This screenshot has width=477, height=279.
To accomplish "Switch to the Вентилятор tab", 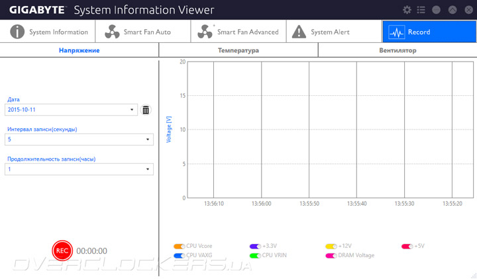I will pyautogui.click(x=397, y=50).
